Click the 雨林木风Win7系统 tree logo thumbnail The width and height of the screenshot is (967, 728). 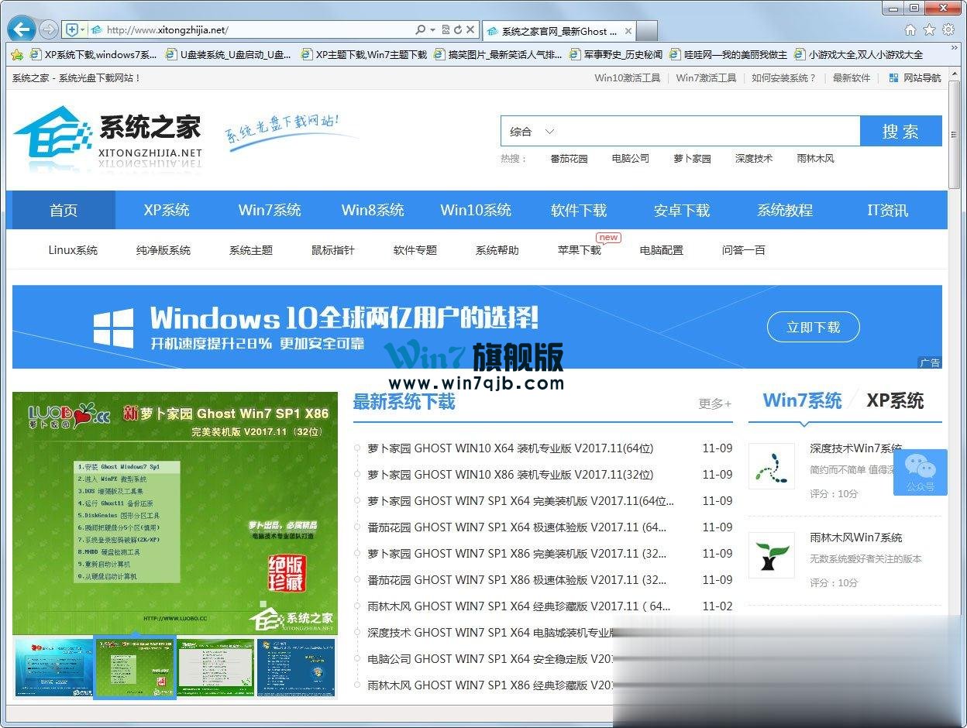771,555
